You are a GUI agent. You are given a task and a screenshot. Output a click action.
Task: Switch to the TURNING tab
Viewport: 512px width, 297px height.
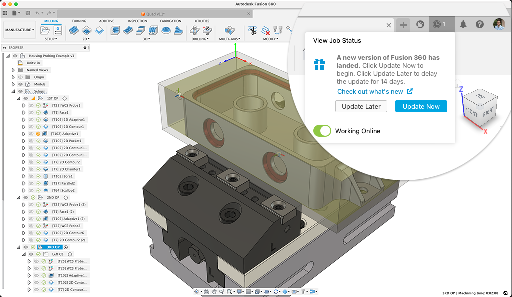[79, 21]
